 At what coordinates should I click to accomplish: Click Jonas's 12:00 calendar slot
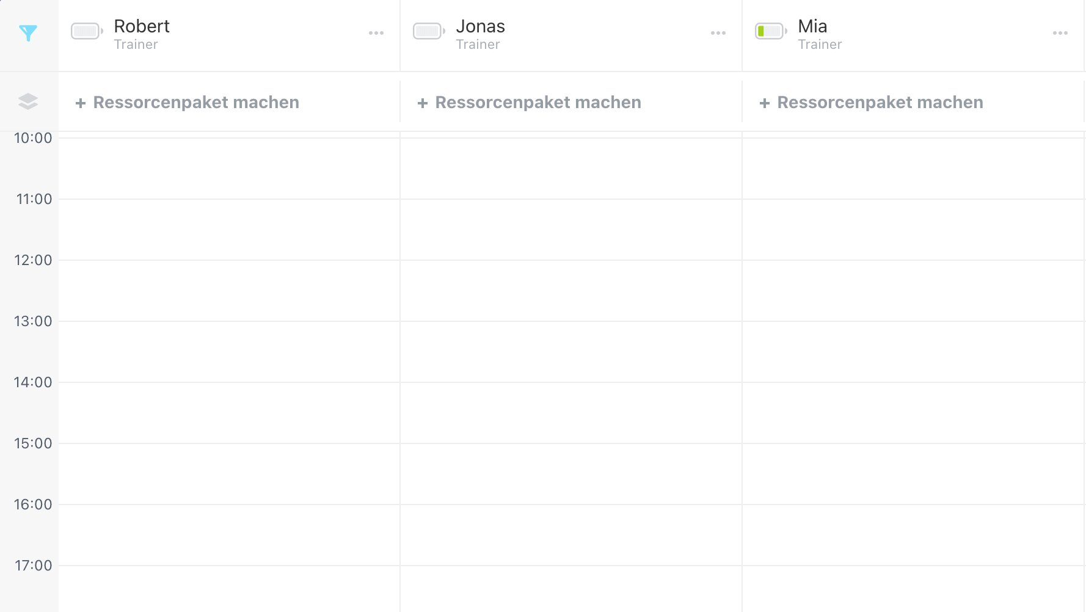571,291
